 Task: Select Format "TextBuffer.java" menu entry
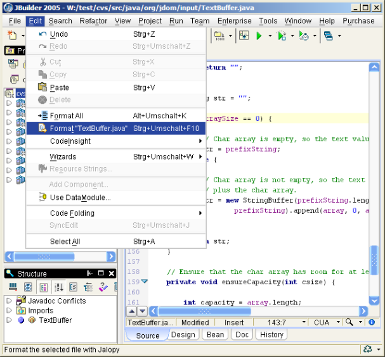pyautogui.click(x=115, y=128)
